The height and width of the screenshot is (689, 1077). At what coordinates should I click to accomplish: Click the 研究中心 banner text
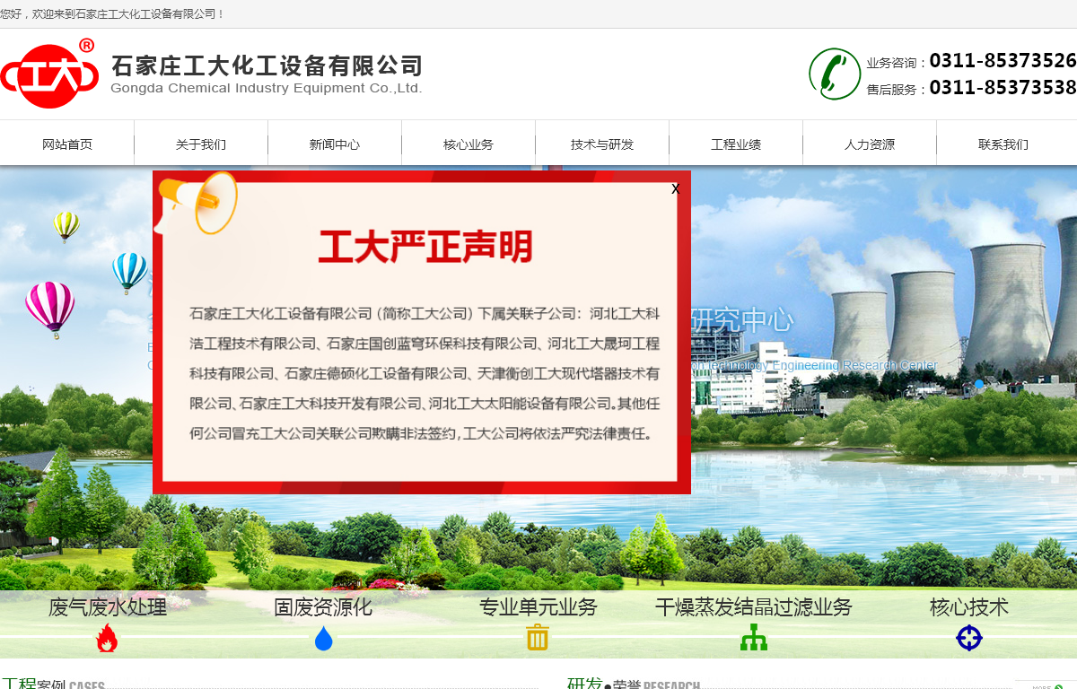pyautogui.click(x=742, y=320)
